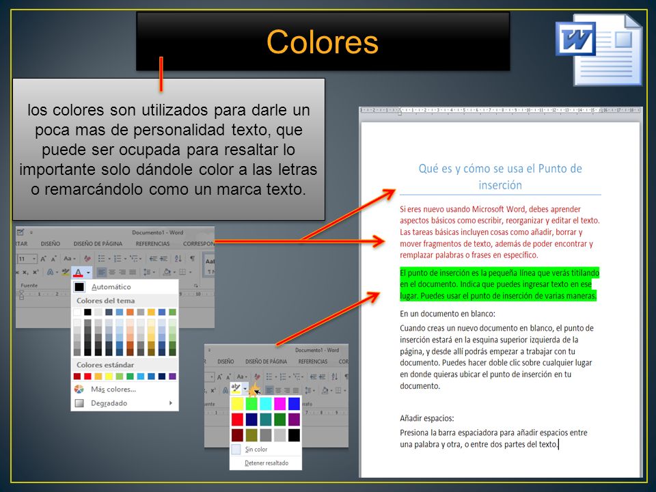Click Borders icon in highlight-menu Word window
The height and width of the screenshot is (492, 656).
[338, 390]
